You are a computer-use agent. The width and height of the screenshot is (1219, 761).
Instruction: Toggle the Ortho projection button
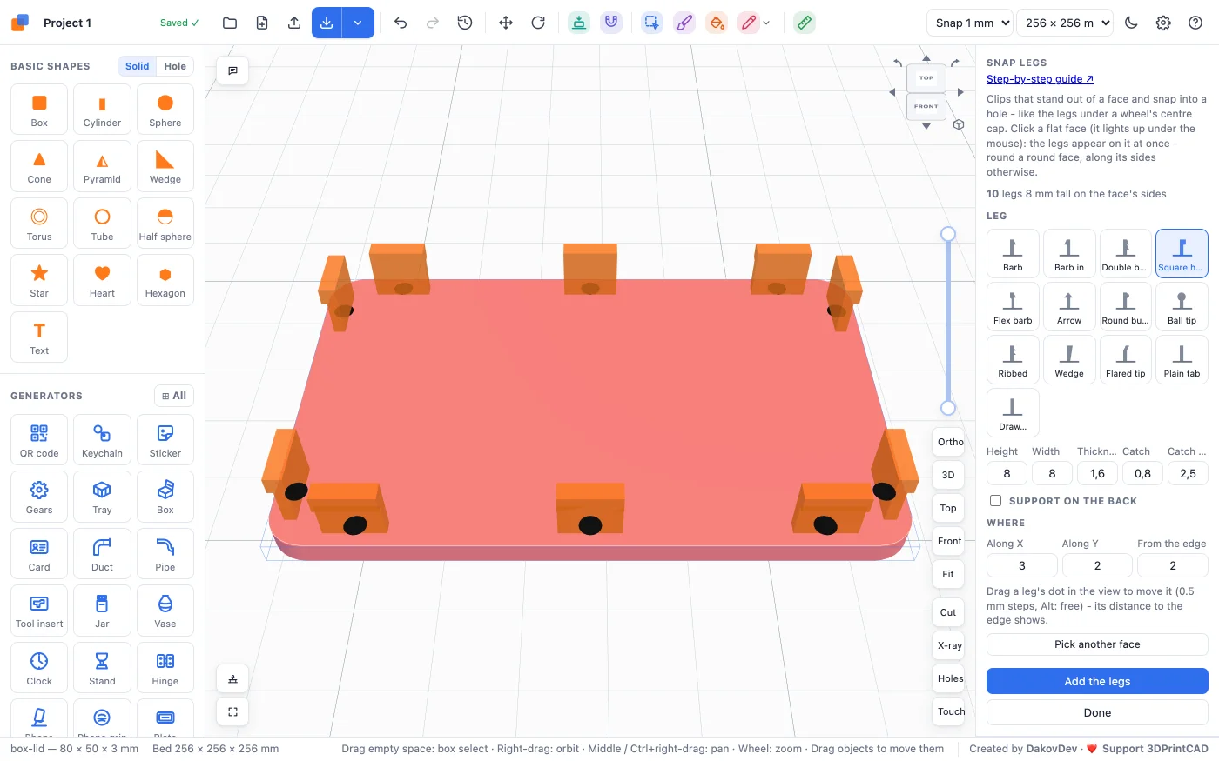coord(949,442)
